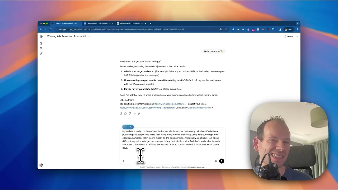Image resolution: width=338 pixels, height=190 pixels.
Task: Close the Winning Ads - Create Ads tab
Action: (x=145, y=23)
